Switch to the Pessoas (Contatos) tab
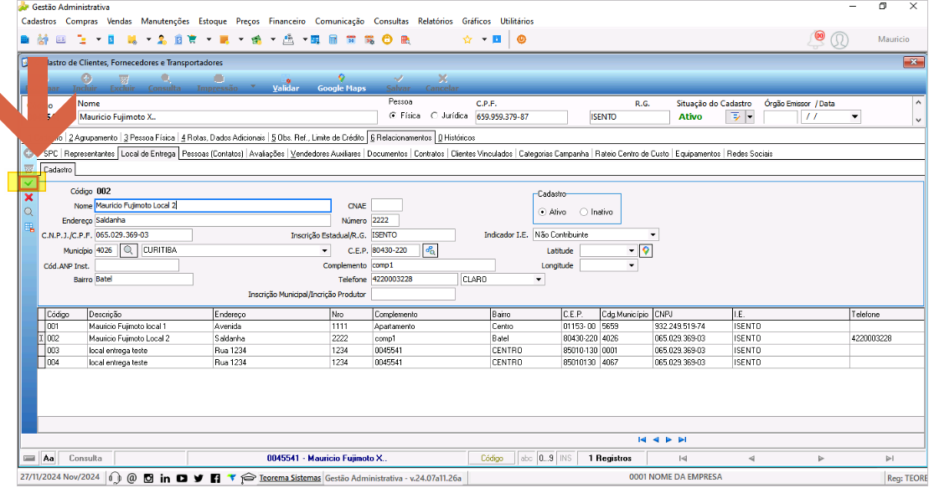The image size is (929, 488). point(213,153)
